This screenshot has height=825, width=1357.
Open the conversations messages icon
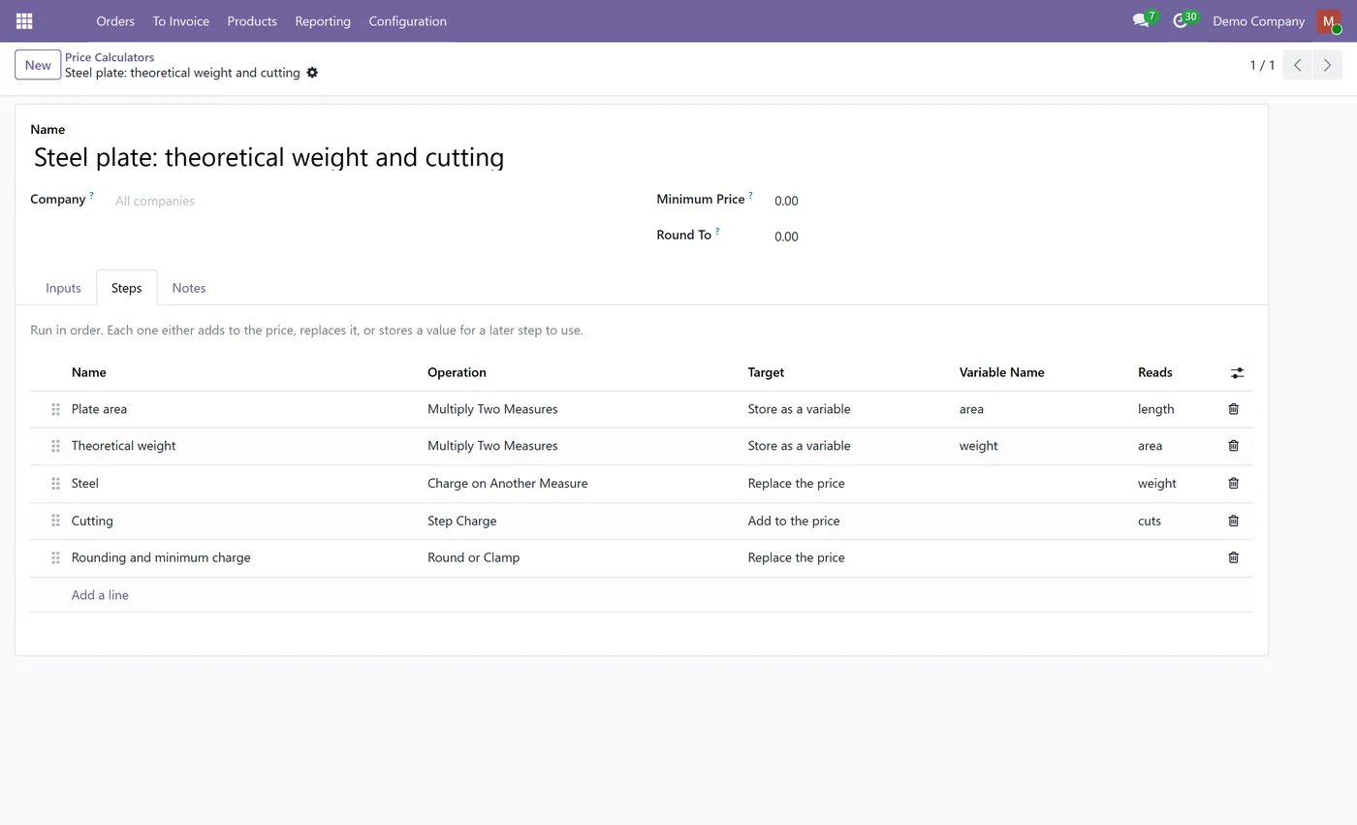tap(1141, 20)
